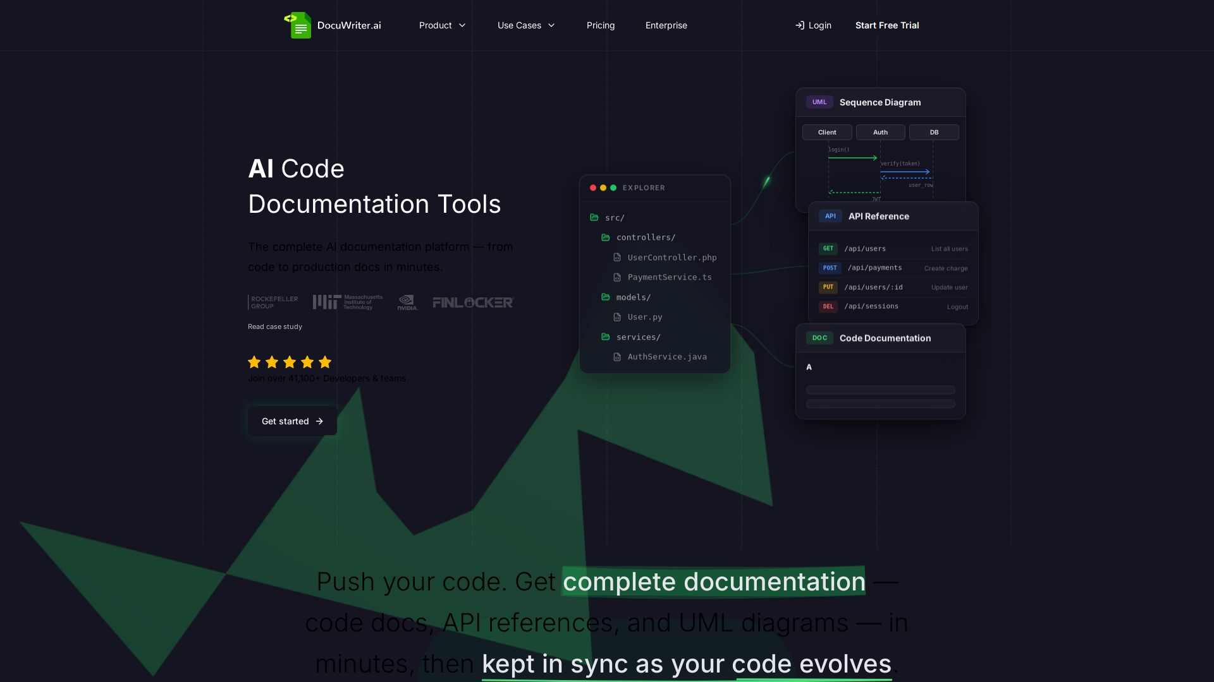This screenshot has height=682, width=1214.
Task: Collapse the controllers/ folder
Action: (x=645, y=237)
